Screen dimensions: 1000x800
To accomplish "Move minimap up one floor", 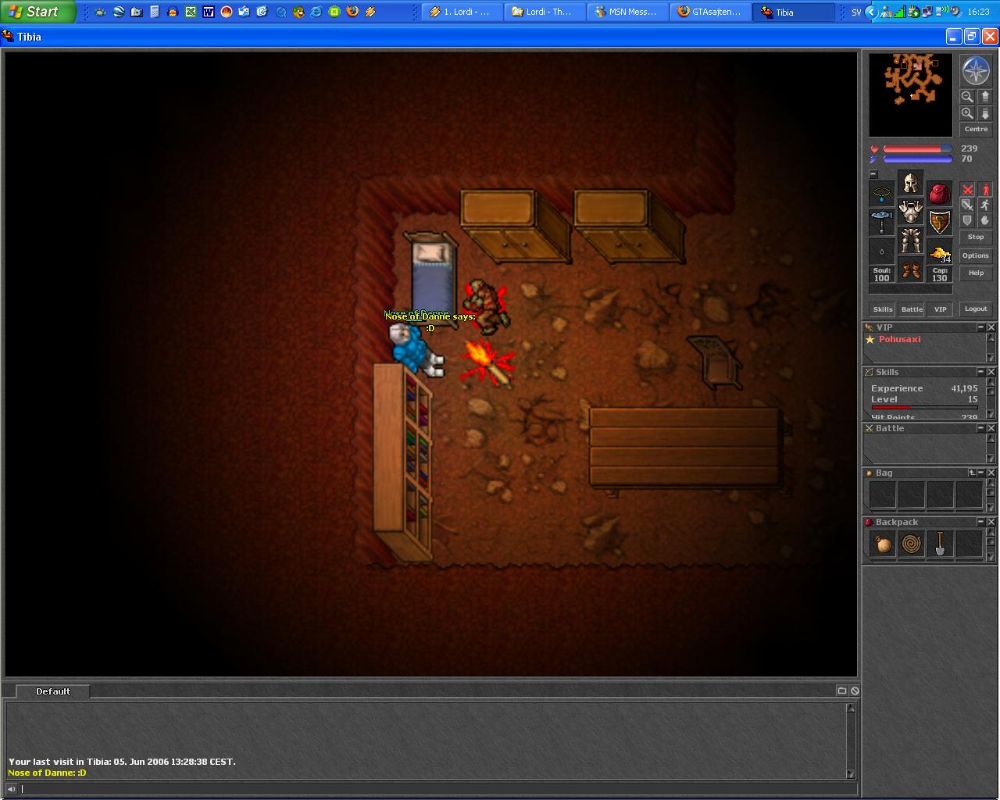I will coord(985,97).
